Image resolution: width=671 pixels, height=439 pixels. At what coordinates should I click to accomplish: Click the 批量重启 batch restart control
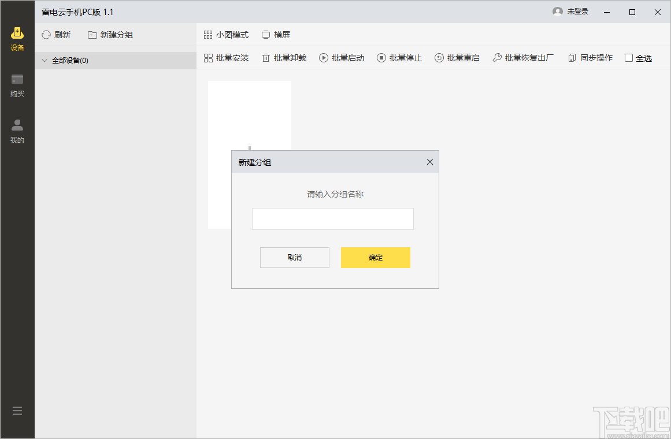click(x=457, y=58)
